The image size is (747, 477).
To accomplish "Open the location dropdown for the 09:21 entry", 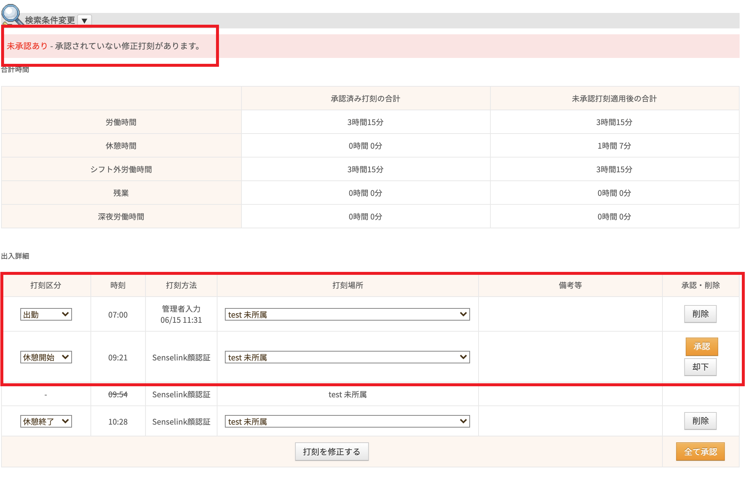I will point(347,357).
